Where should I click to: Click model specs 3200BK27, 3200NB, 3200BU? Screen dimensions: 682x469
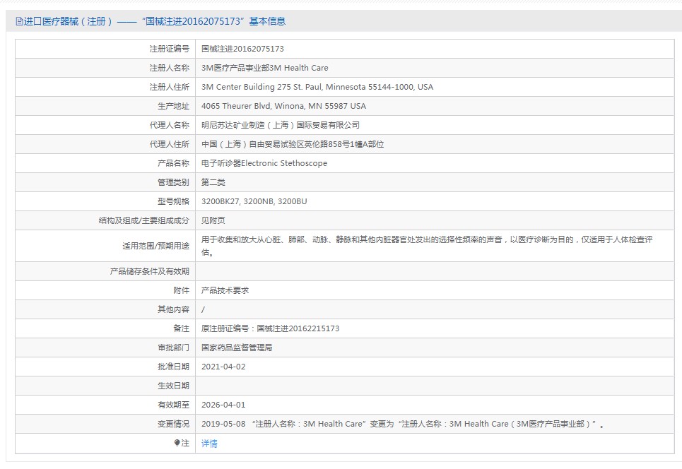pos(254,201)
